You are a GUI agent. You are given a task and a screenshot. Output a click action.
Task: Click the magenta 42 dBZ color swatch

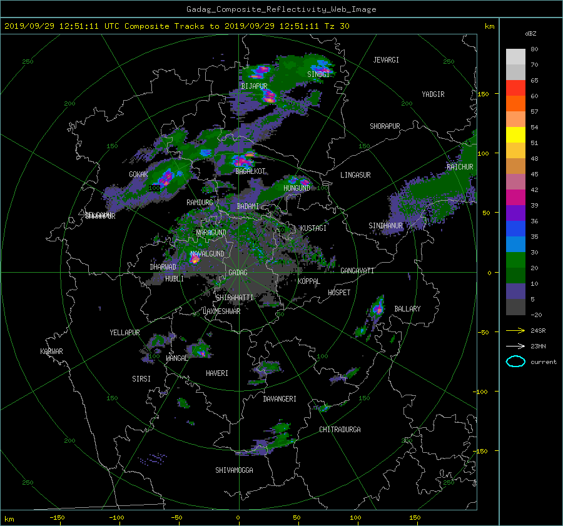(x=515, y=198)
